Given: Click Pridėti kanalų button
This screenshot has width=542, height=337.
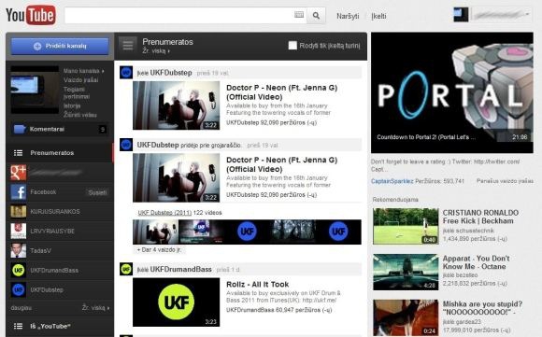Looking at the screenshot, I should (60, 46).
